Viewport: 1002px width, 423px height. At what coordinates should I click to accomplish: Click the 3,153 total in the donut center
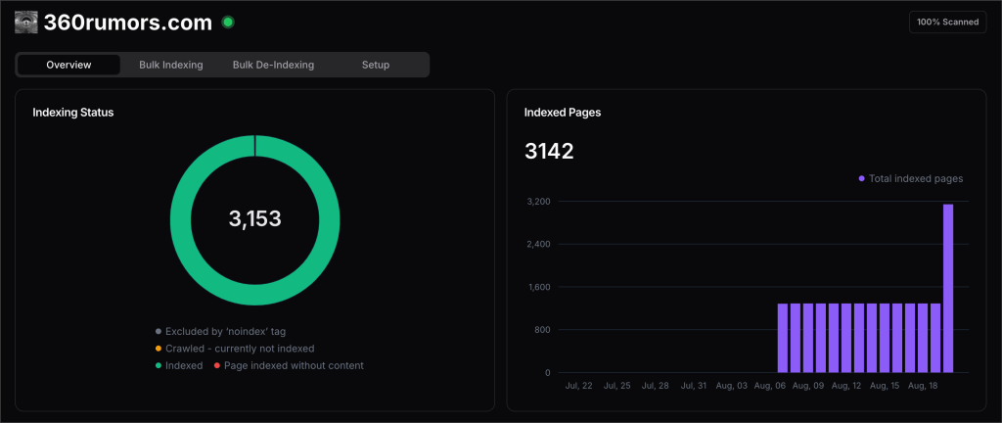255,219
